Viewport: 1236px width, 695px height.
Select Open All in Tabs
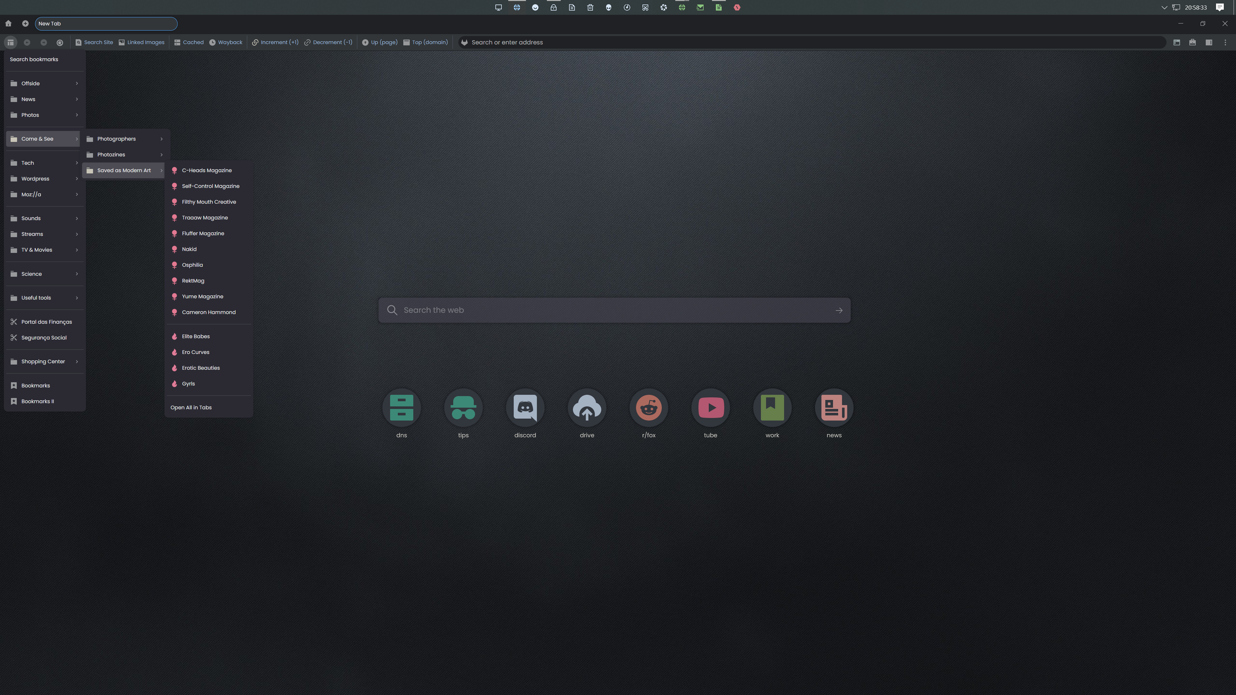click(x=191, y=408)
